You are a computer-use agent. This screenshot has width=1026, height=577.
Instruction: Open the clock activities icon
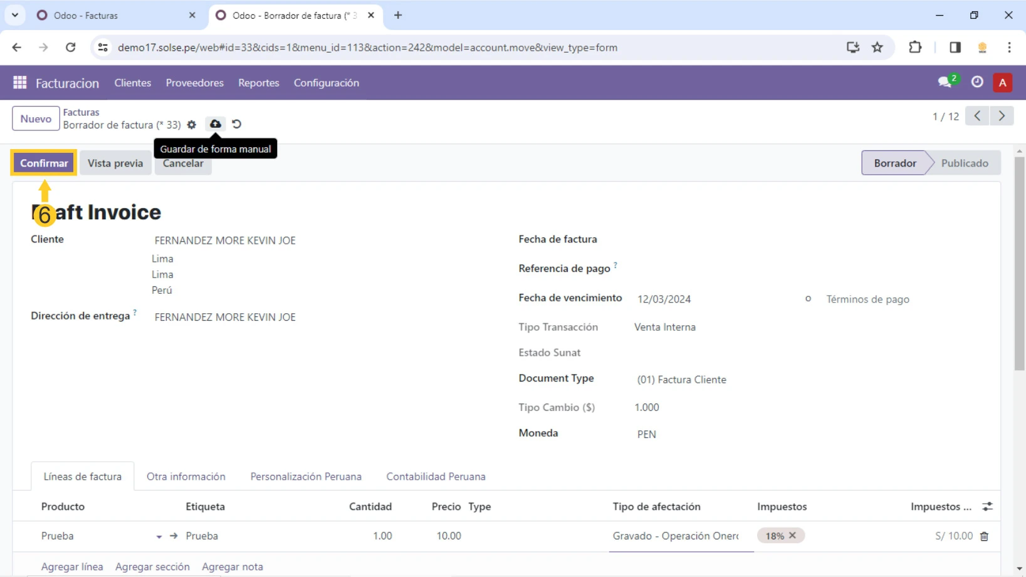[x=976, y=82]
